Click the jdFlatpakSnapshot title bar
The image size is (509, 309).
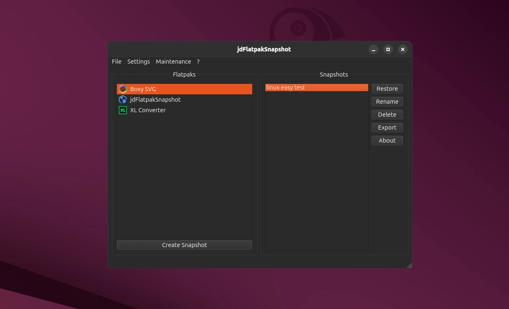tap(264, 49)
